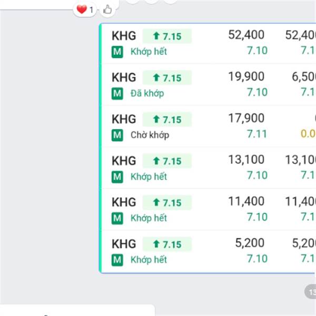Screen dimensions: 316x316
Task: Click the 7.11 price under 17,900
Action: point(257,134)
